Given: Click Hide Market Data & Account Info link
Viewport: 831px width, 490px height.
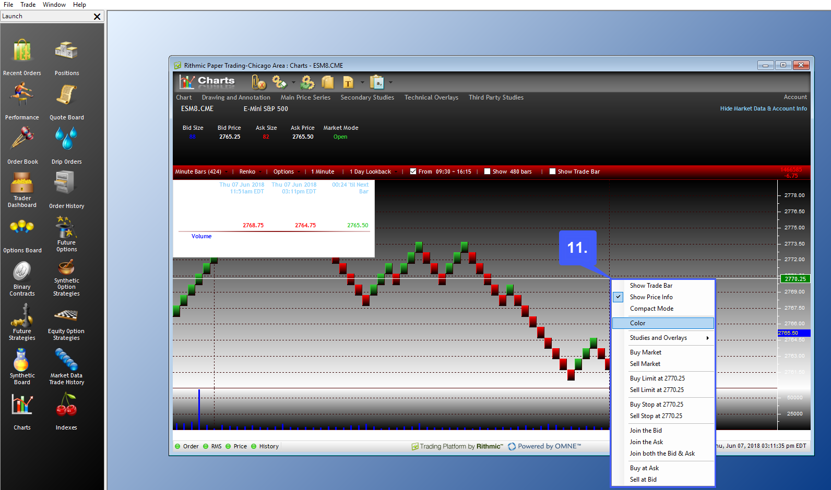Looking at the screenshot, I should (x=763, y=108).
